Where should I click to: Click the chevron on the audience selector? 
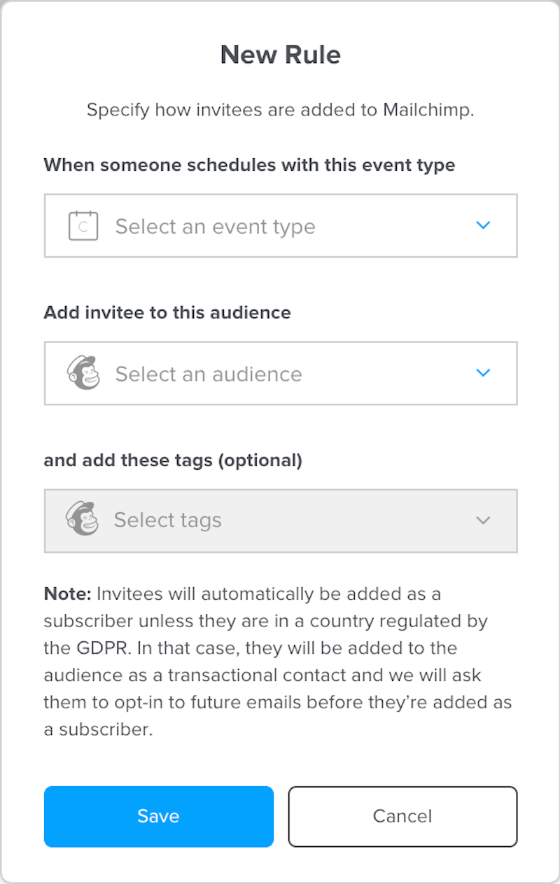(x=483, y=373)
